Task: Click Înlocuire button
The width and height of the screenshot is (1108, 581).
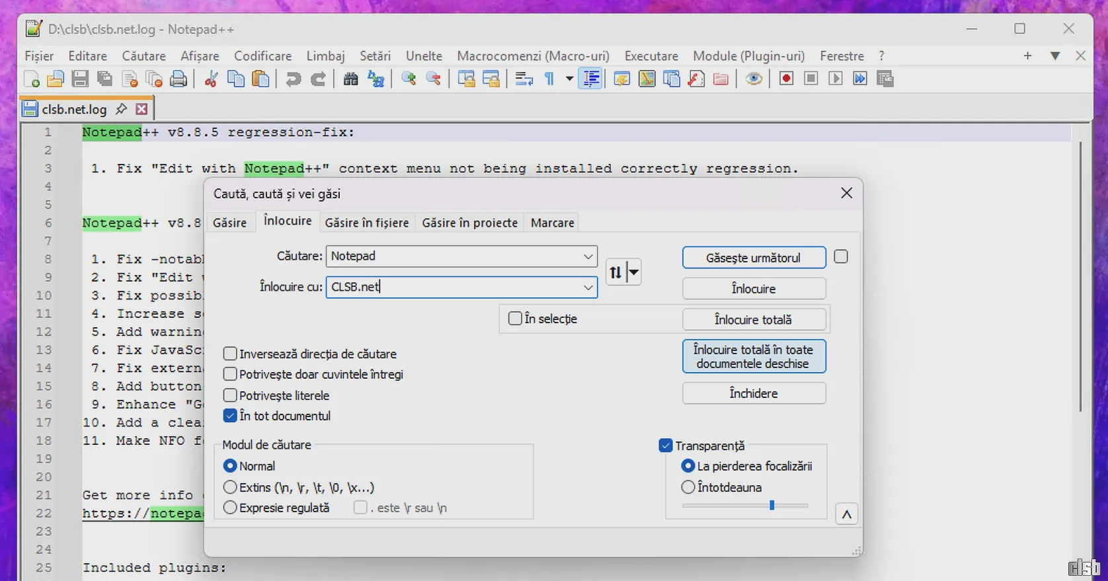Action: (x=754, y=289)
